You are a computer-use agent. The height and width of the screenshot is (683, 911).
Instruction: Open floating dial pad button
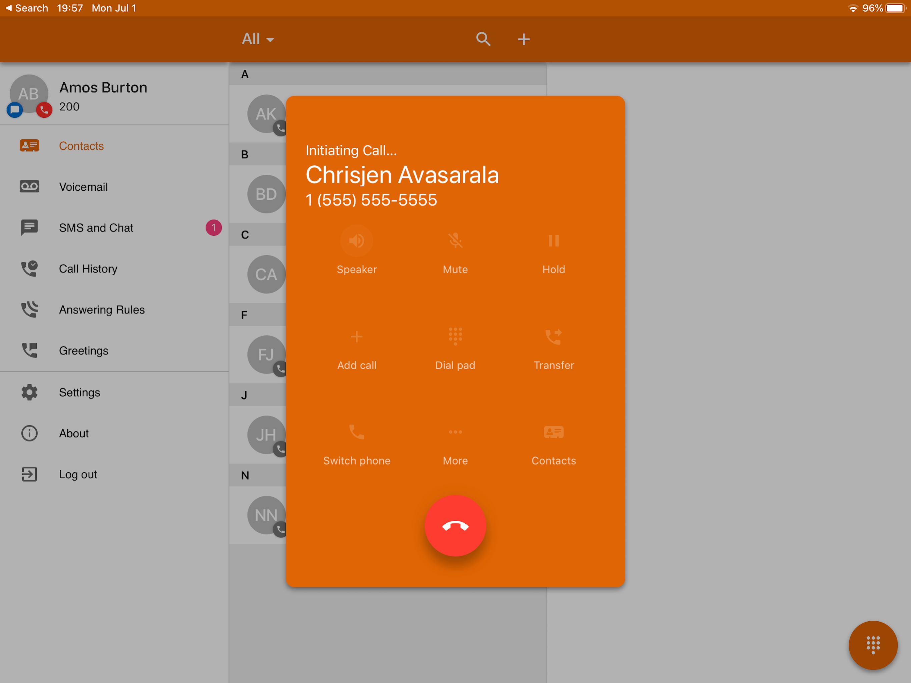[873, 645]
